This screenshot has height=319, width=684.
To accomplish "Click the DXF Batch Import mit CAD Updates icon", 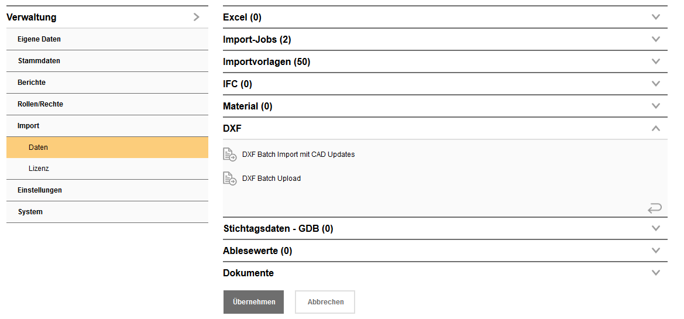I will coord(229,155).
